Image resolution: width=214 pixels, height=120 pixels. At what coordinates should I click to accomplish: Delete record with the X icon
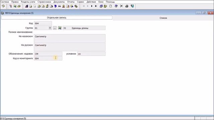click(x=121, y=6)
